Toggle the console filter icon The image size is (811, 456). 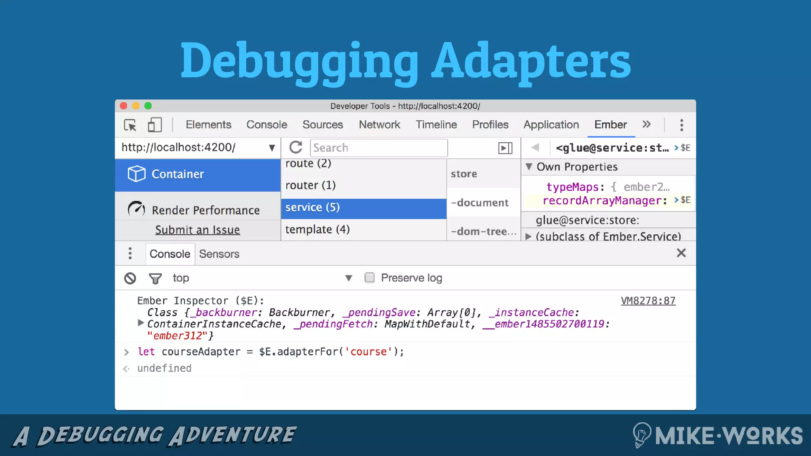pos(155,279)
